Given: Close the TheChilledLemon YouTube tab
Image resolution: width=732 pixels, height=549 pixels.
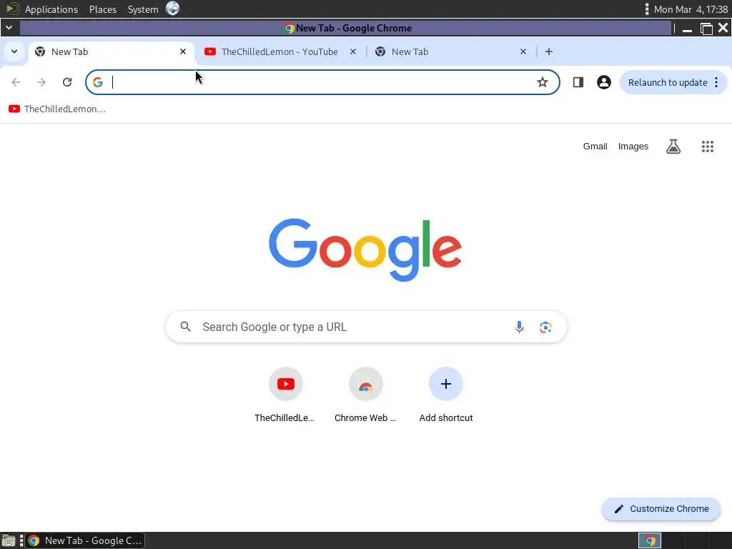Looking at the screenshot, I should (353, 51).
